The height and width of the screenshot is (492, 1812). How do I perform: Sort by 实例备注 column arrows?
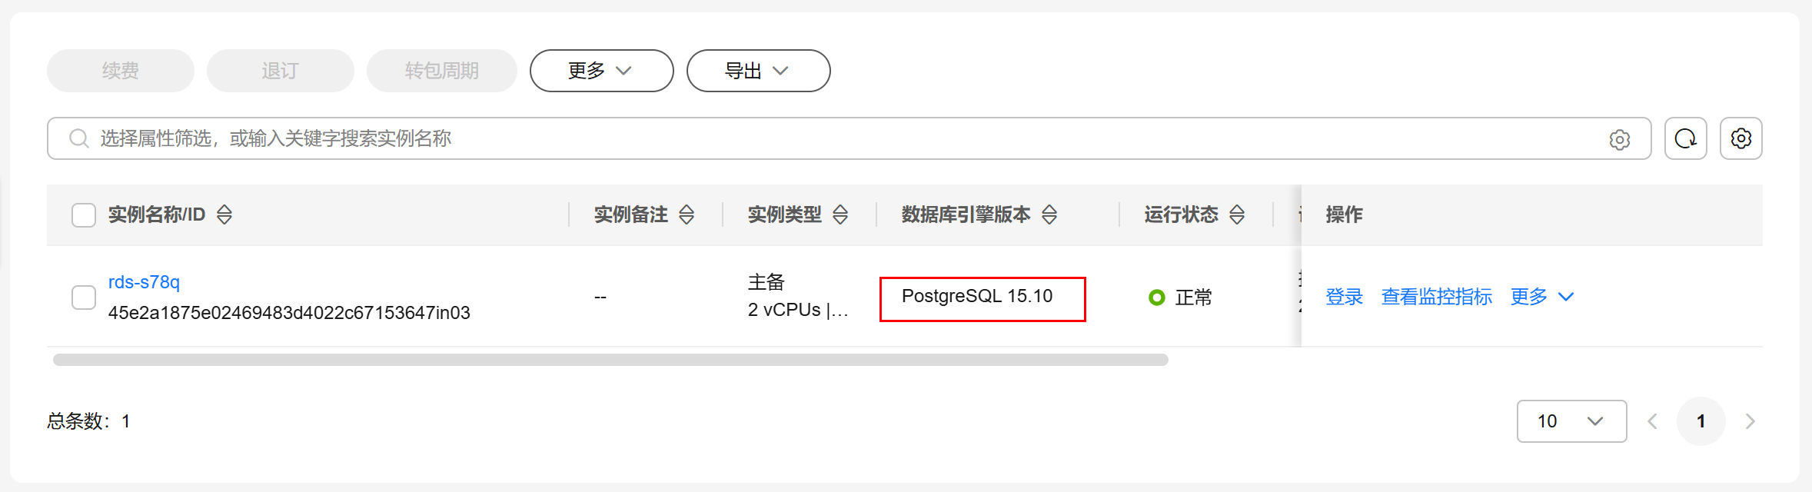point(687,214)
